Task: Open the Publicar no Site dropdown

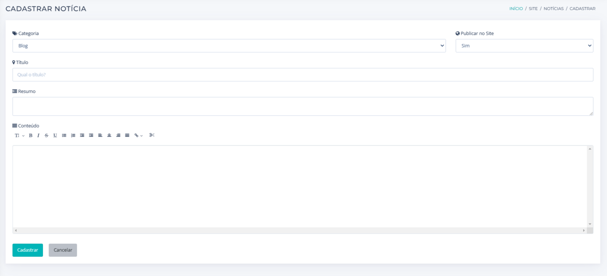Action: coord(524,46)
